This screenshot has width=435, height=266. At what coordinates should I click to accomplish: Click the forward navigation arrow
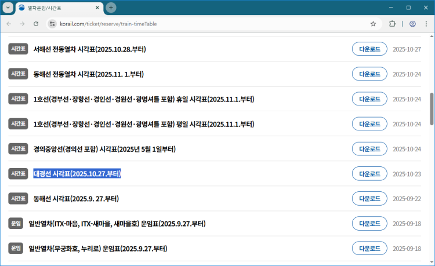click(22, 24)
